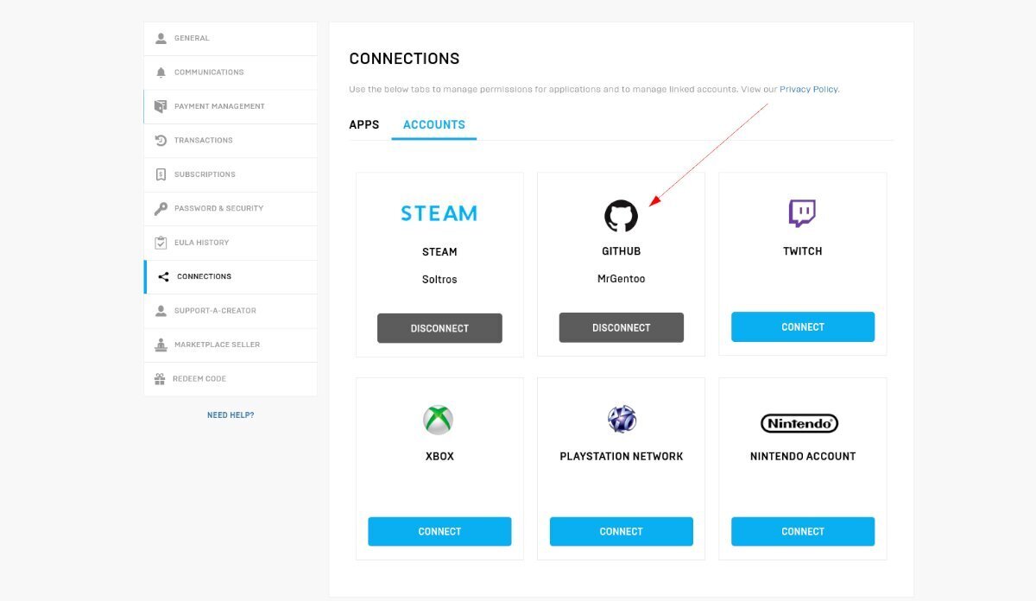
Task: Connect the Xbox account
Action: [439, 532]
